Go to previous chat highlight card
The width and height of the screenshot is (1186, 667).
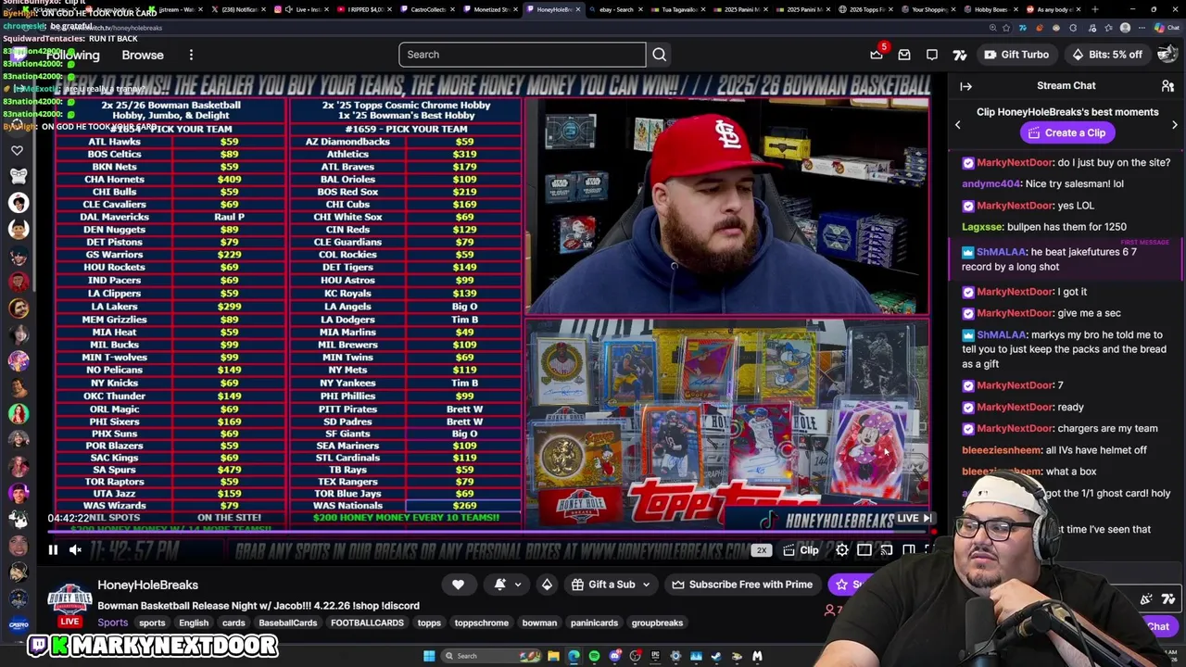coord(958,125)
